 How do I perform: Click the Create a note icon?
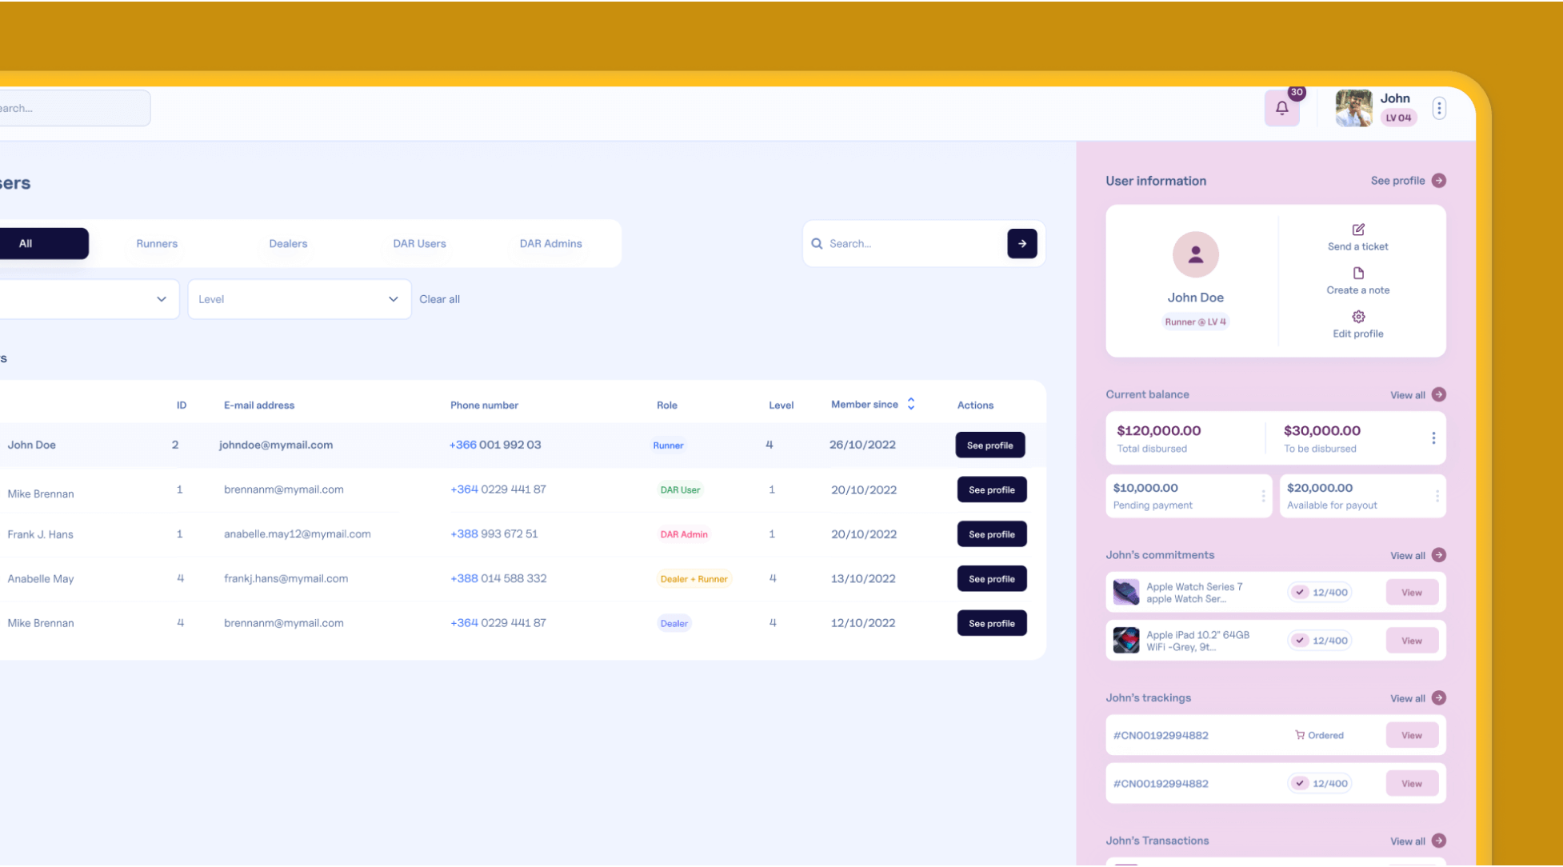coord(1357,274)
